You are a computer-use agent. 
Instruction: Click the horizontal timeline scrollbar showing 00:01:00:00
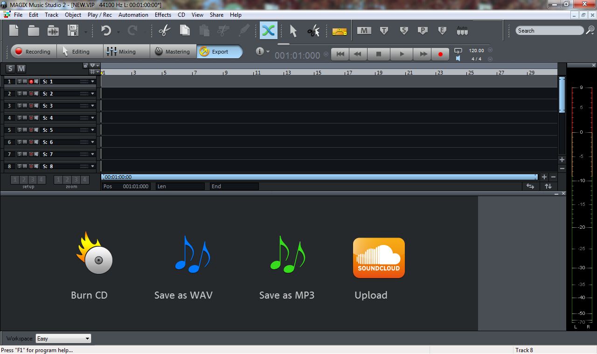[x=319, y=177]
